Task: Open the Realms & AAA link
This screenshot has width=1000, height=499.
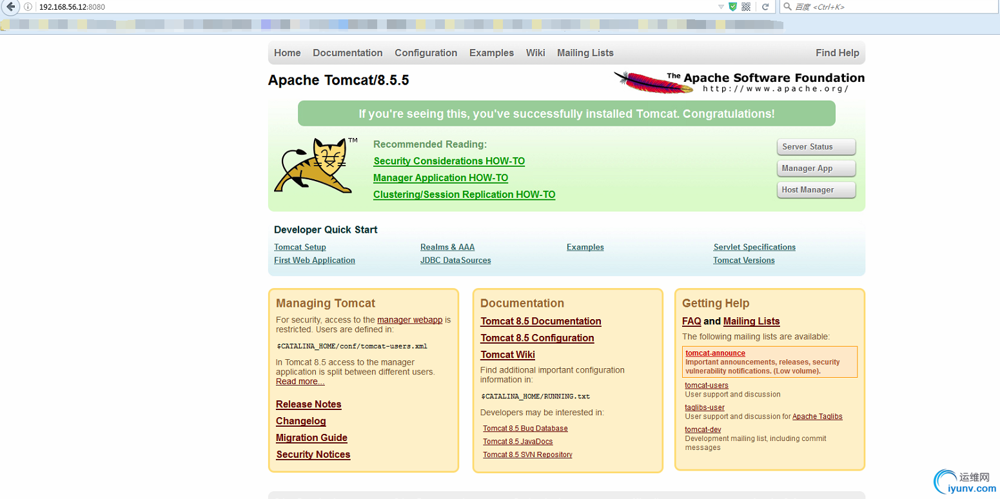Action: (x=447, y=248)
